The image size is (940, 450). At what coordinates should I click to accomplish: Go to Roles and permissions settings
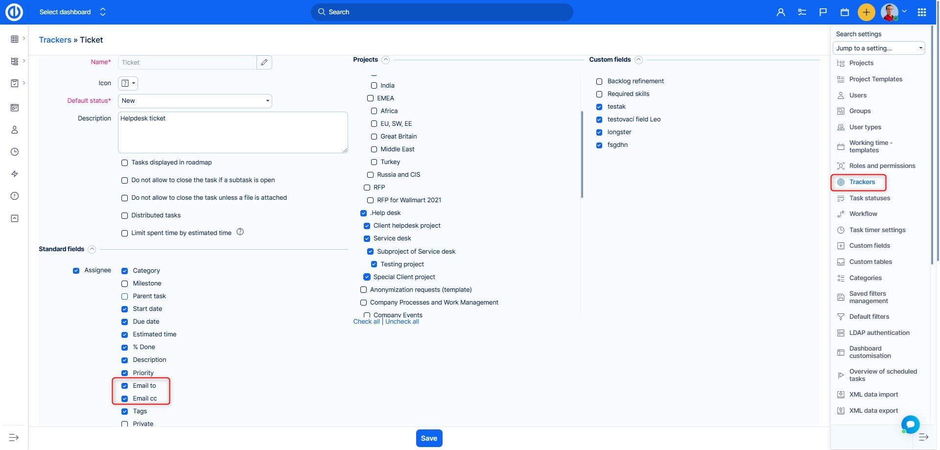click(882, 166)
